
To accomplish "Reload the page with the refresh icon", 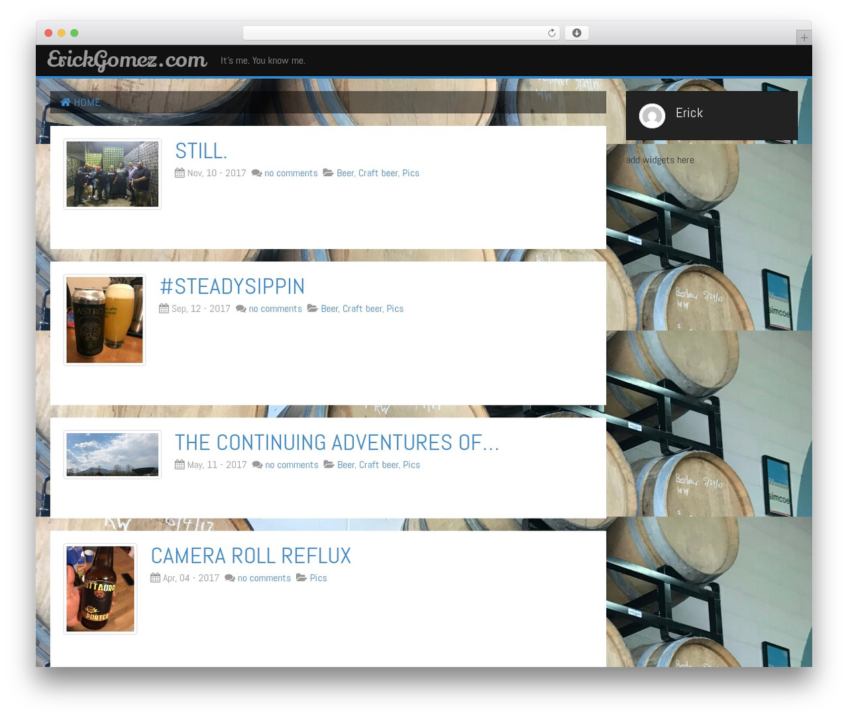I will pyautogui.click(x=551, y=33).
